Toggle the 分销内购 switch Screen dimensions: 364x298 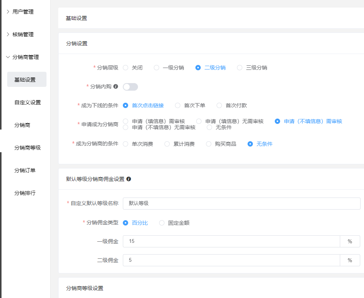tap(130, 87)
